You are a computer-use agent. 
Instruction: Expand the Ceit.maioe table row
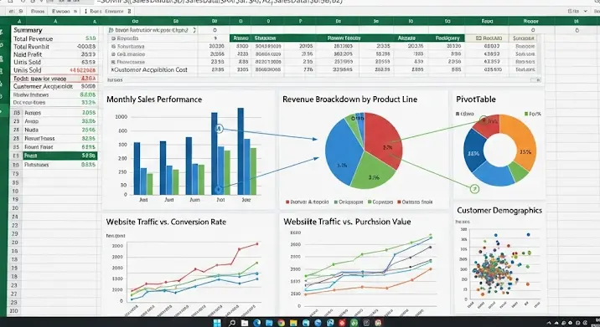pos(113,54)
